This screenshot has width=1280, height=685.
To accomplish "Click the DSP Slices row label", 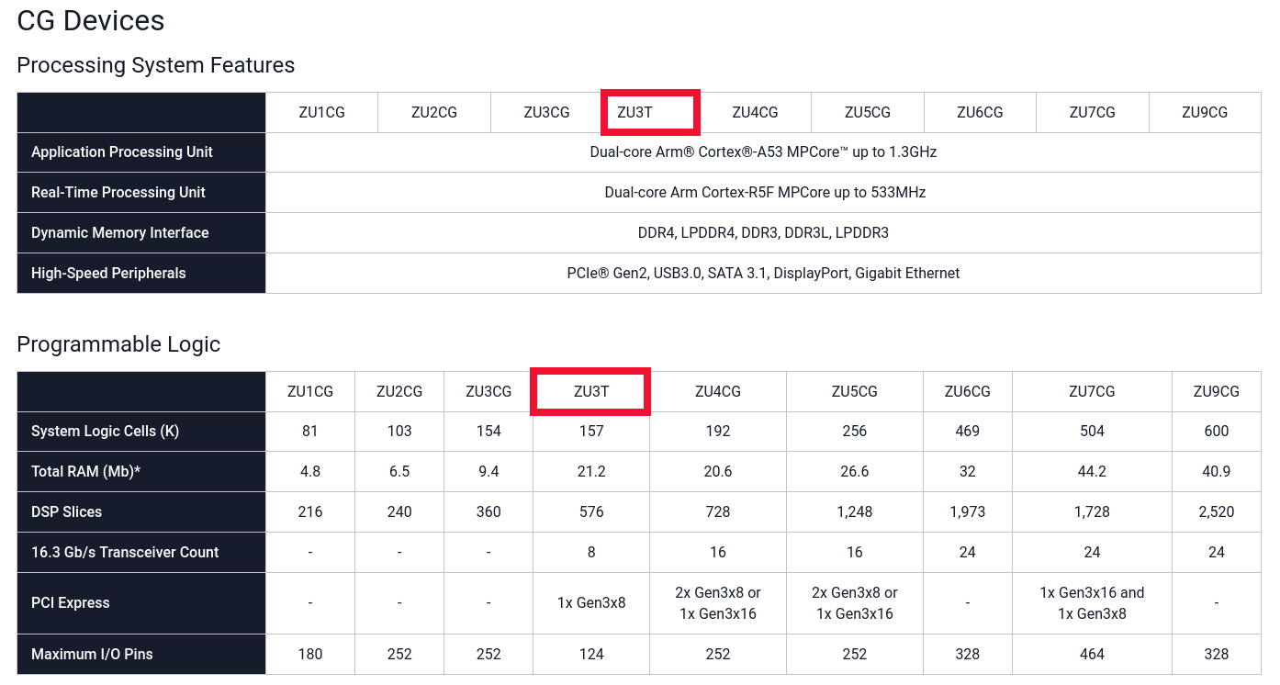I will (x=66, y=512).
